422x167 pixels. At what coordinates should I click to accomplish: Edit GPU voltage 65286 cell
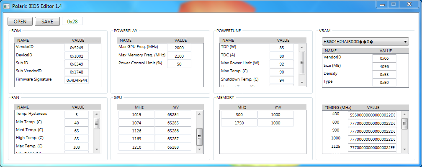tap(173, 131)
